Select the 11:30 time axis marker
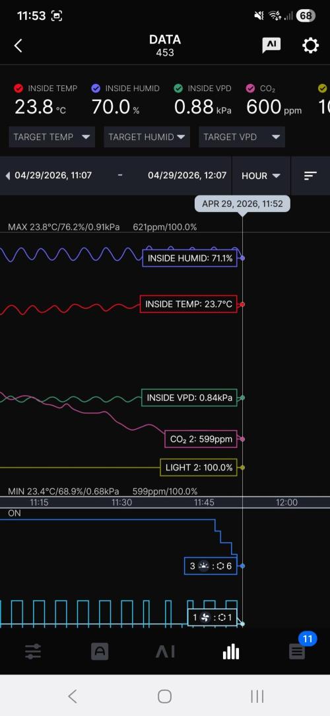This screenshot has width=330, height=716. 122,502
